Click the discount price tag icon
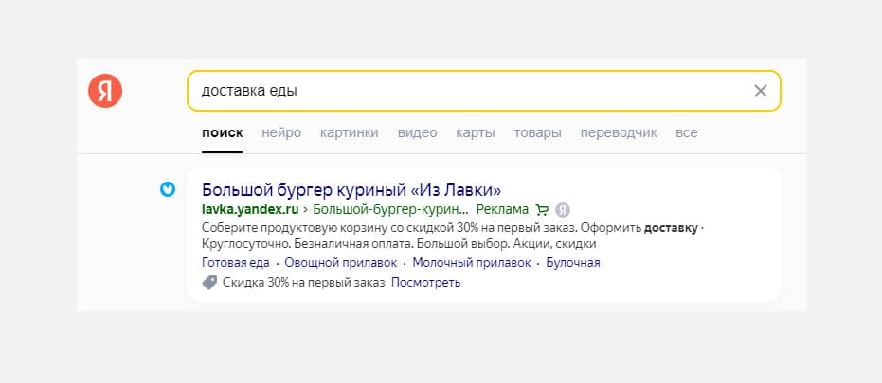882x383 pixels. click(x=209, y=283)
